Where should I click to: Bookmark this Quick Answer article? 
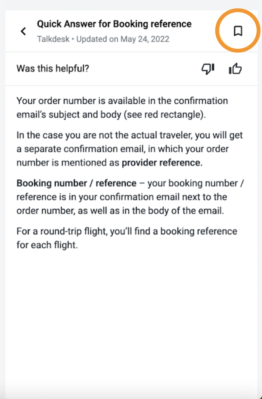tap(238, 31)
